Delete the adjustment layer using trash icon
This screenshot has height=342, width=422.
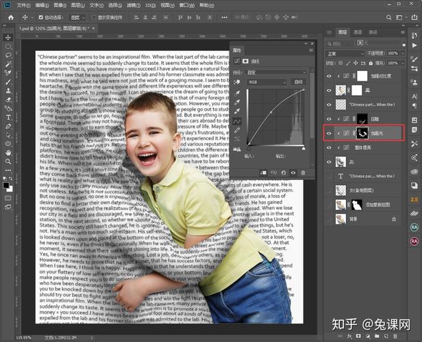coord(303,172)
